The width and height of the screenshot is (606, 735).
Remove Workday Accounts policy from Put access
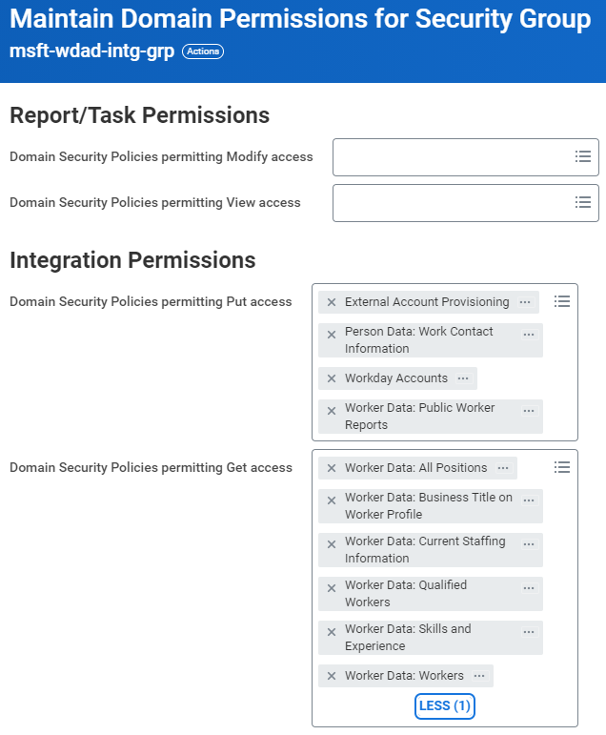332,378
